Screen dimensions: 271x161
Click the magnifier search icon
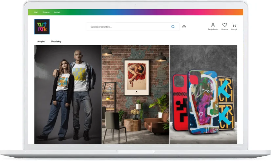(x=173, y=27)
